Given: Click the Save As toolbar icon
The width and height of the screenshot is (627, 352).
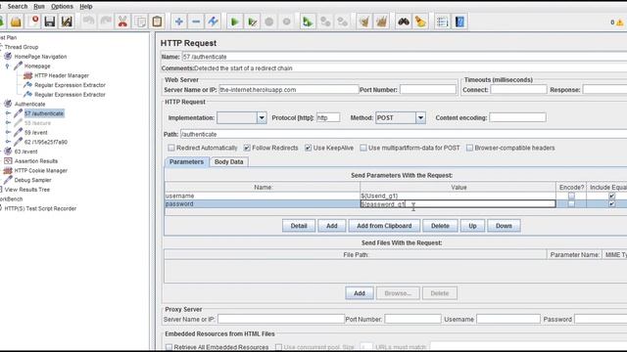Looking at the screenshot, I should 67,22.
